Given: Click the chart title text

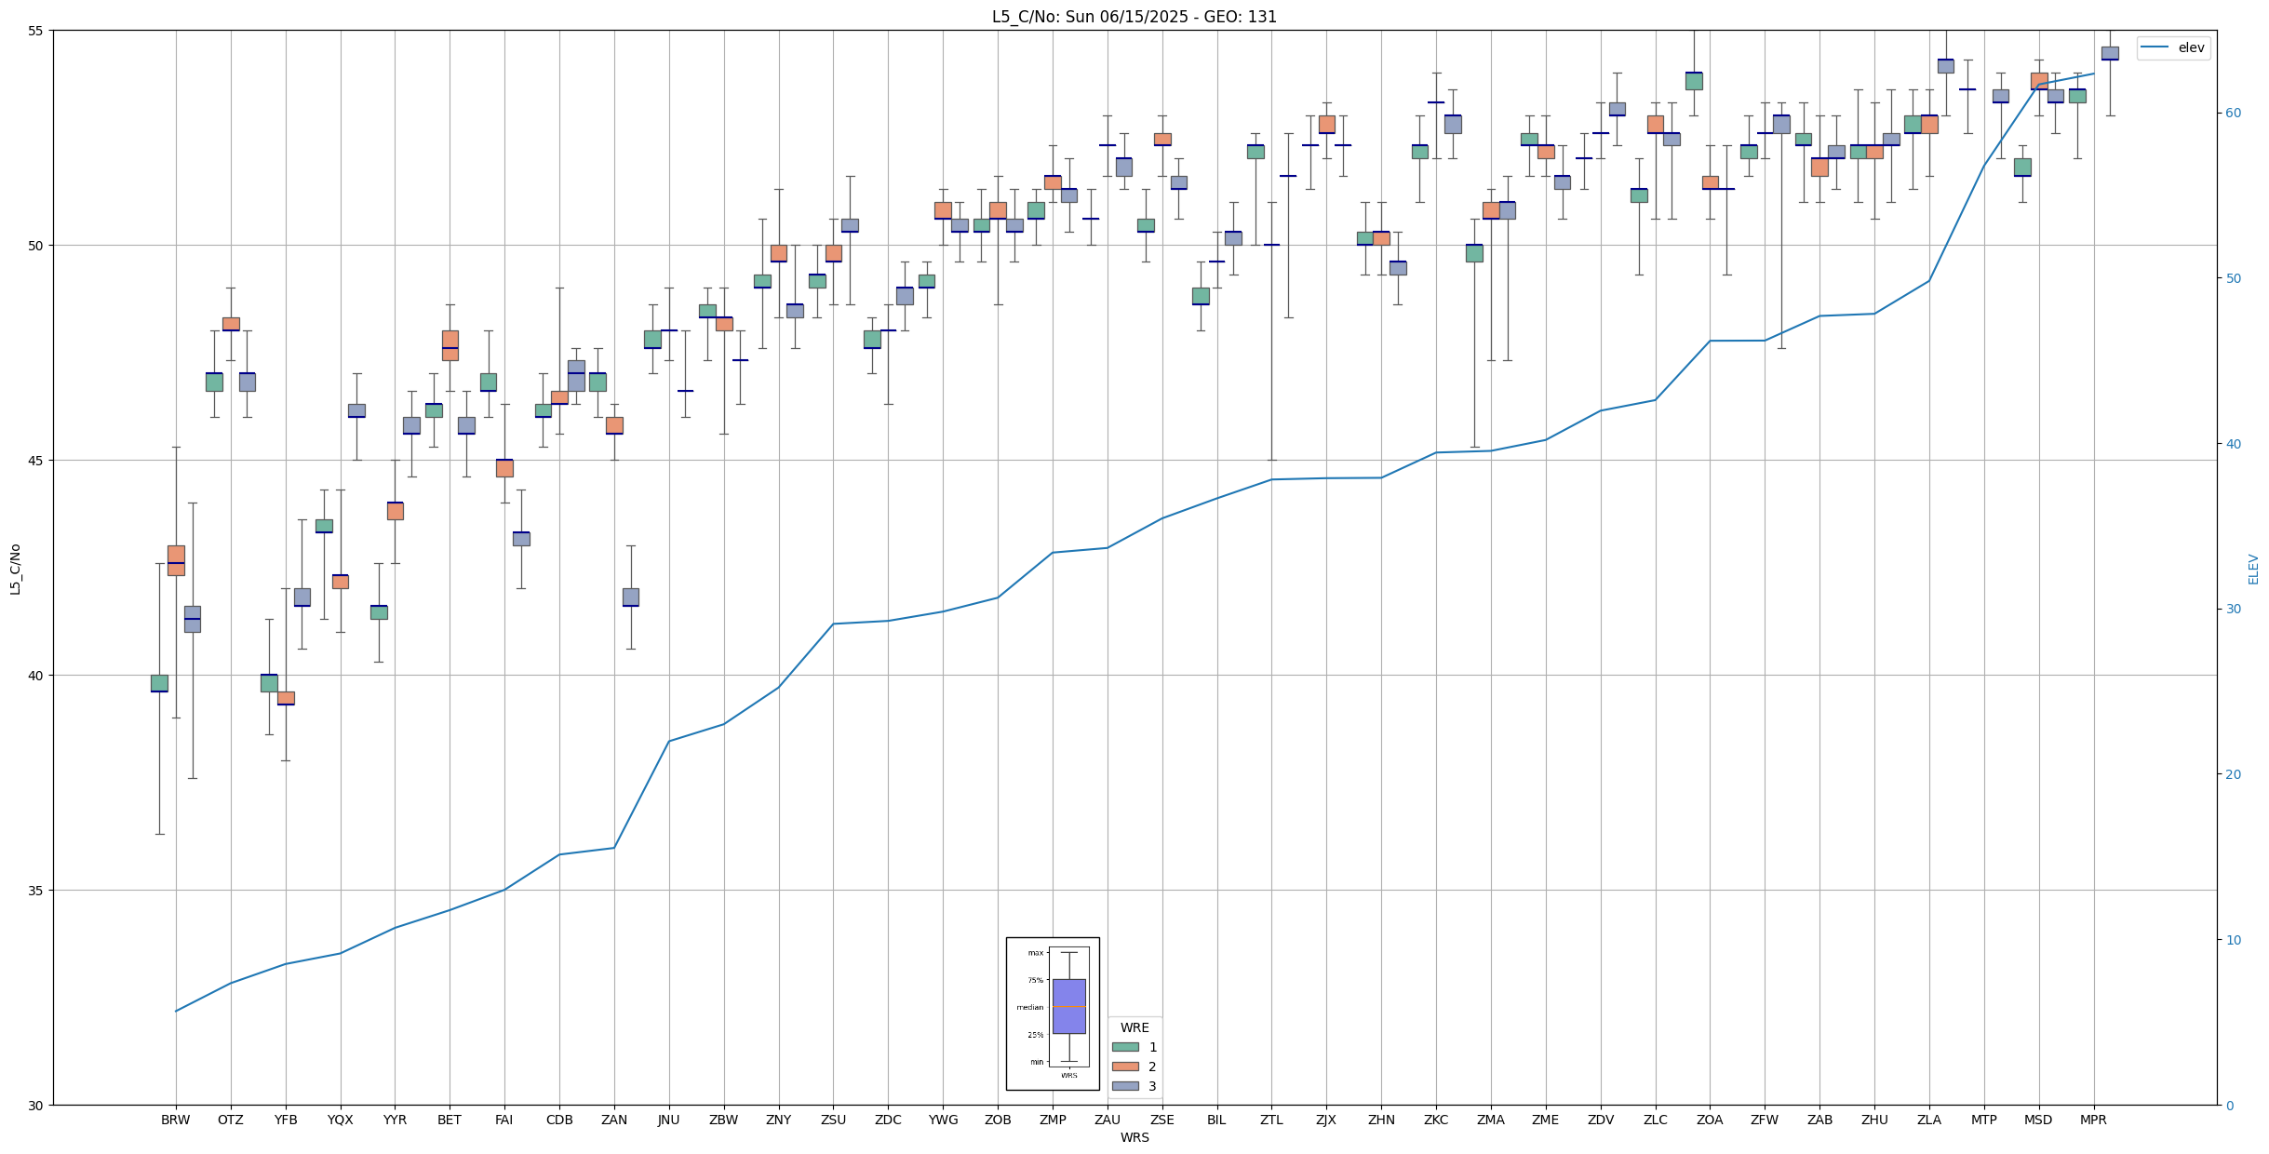Looking at the screenshot, I should pyautogui.click(x=1134, y=17).
